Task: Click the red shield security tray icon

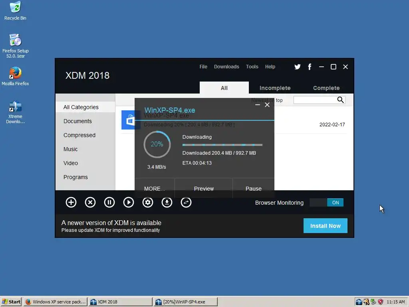Action: [381, 302]
